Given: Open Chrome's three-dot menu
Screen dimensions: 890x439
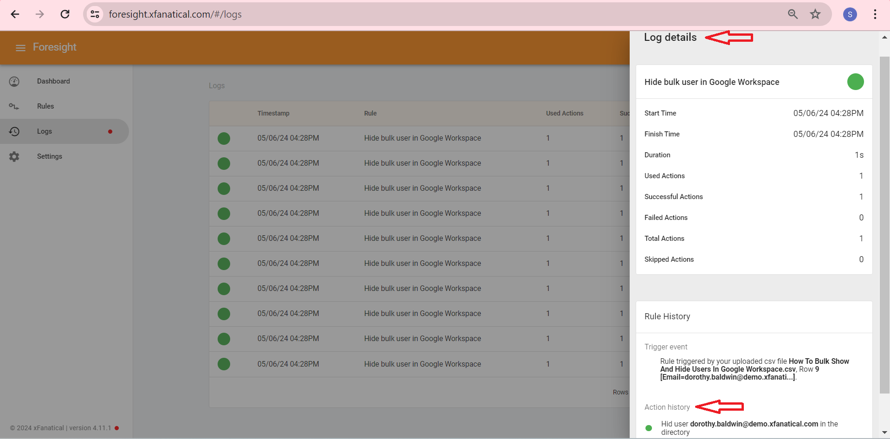Looking at the screenshot, I should 875,14.
